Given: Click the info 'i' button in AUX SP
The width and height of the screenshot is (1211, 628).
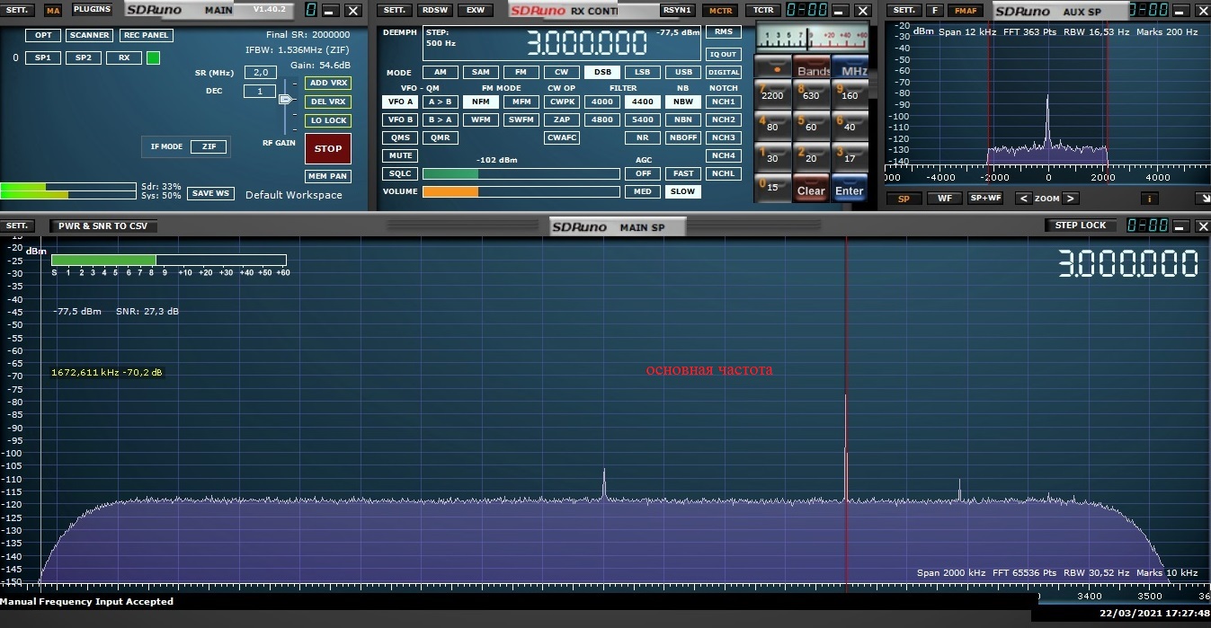Looking at the screenshot, I should pos(1150,199).
